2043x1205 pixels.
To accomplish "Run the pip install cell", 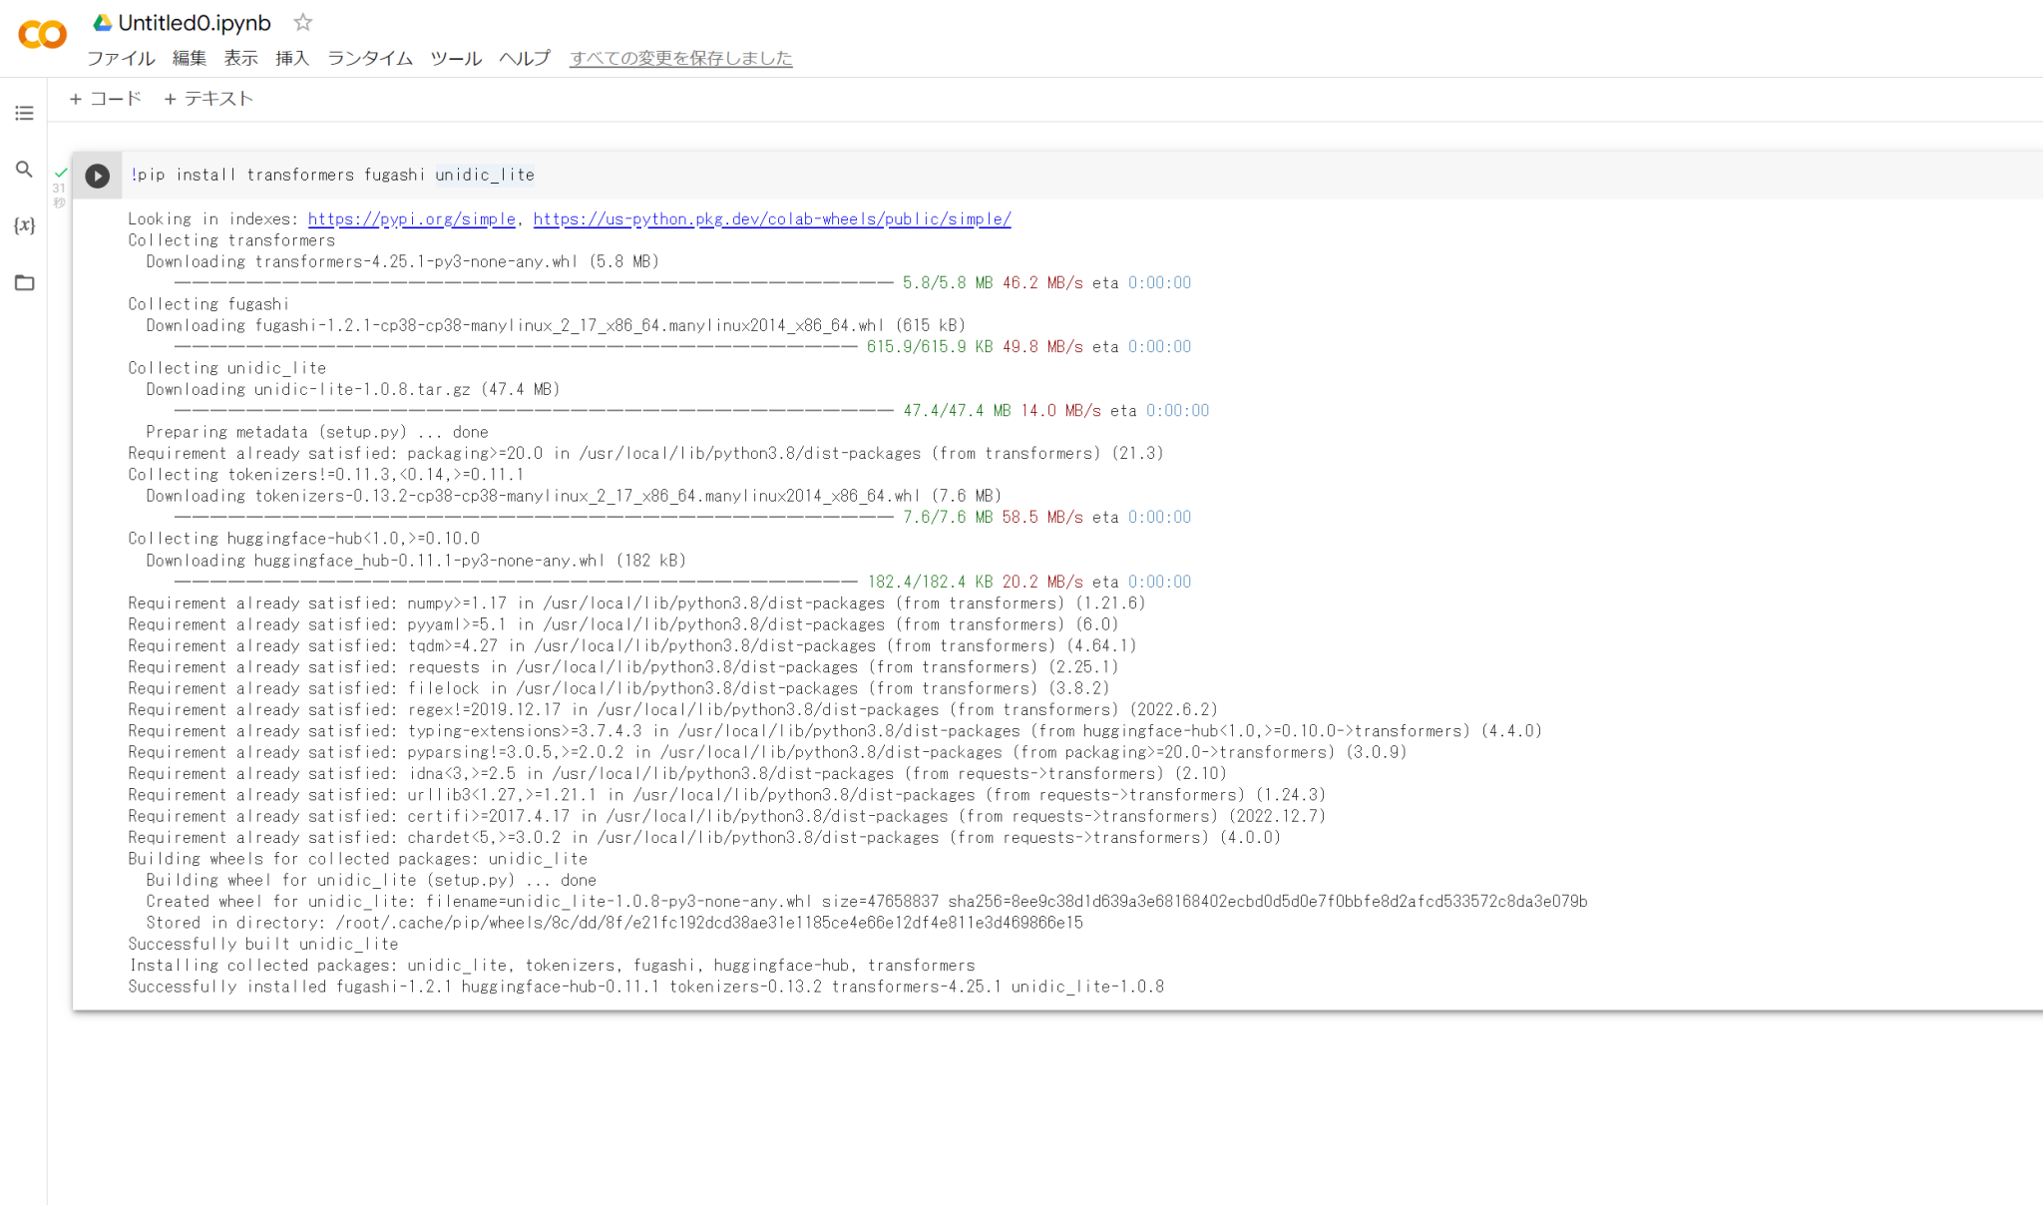I will pos(97,177).
